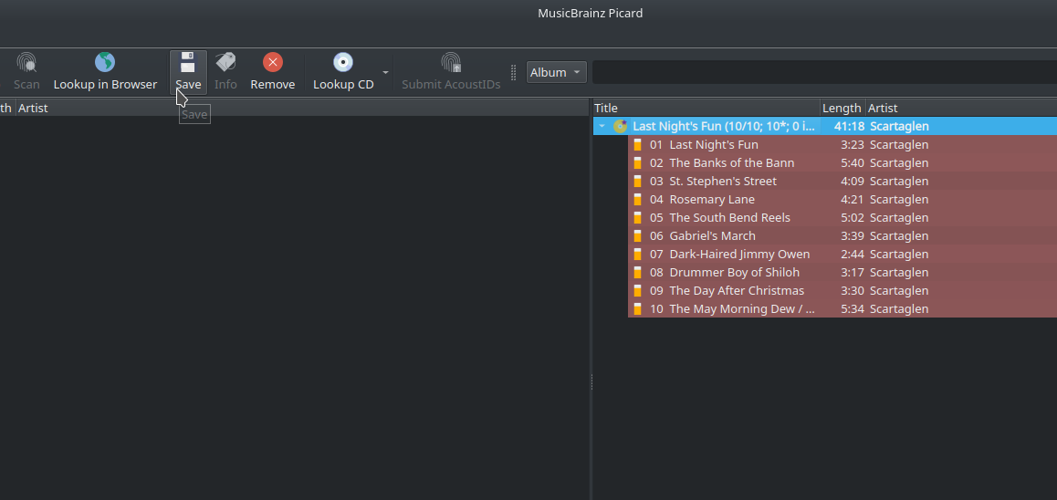Select track 'The Banks of the Bann'

click(731, 163)
